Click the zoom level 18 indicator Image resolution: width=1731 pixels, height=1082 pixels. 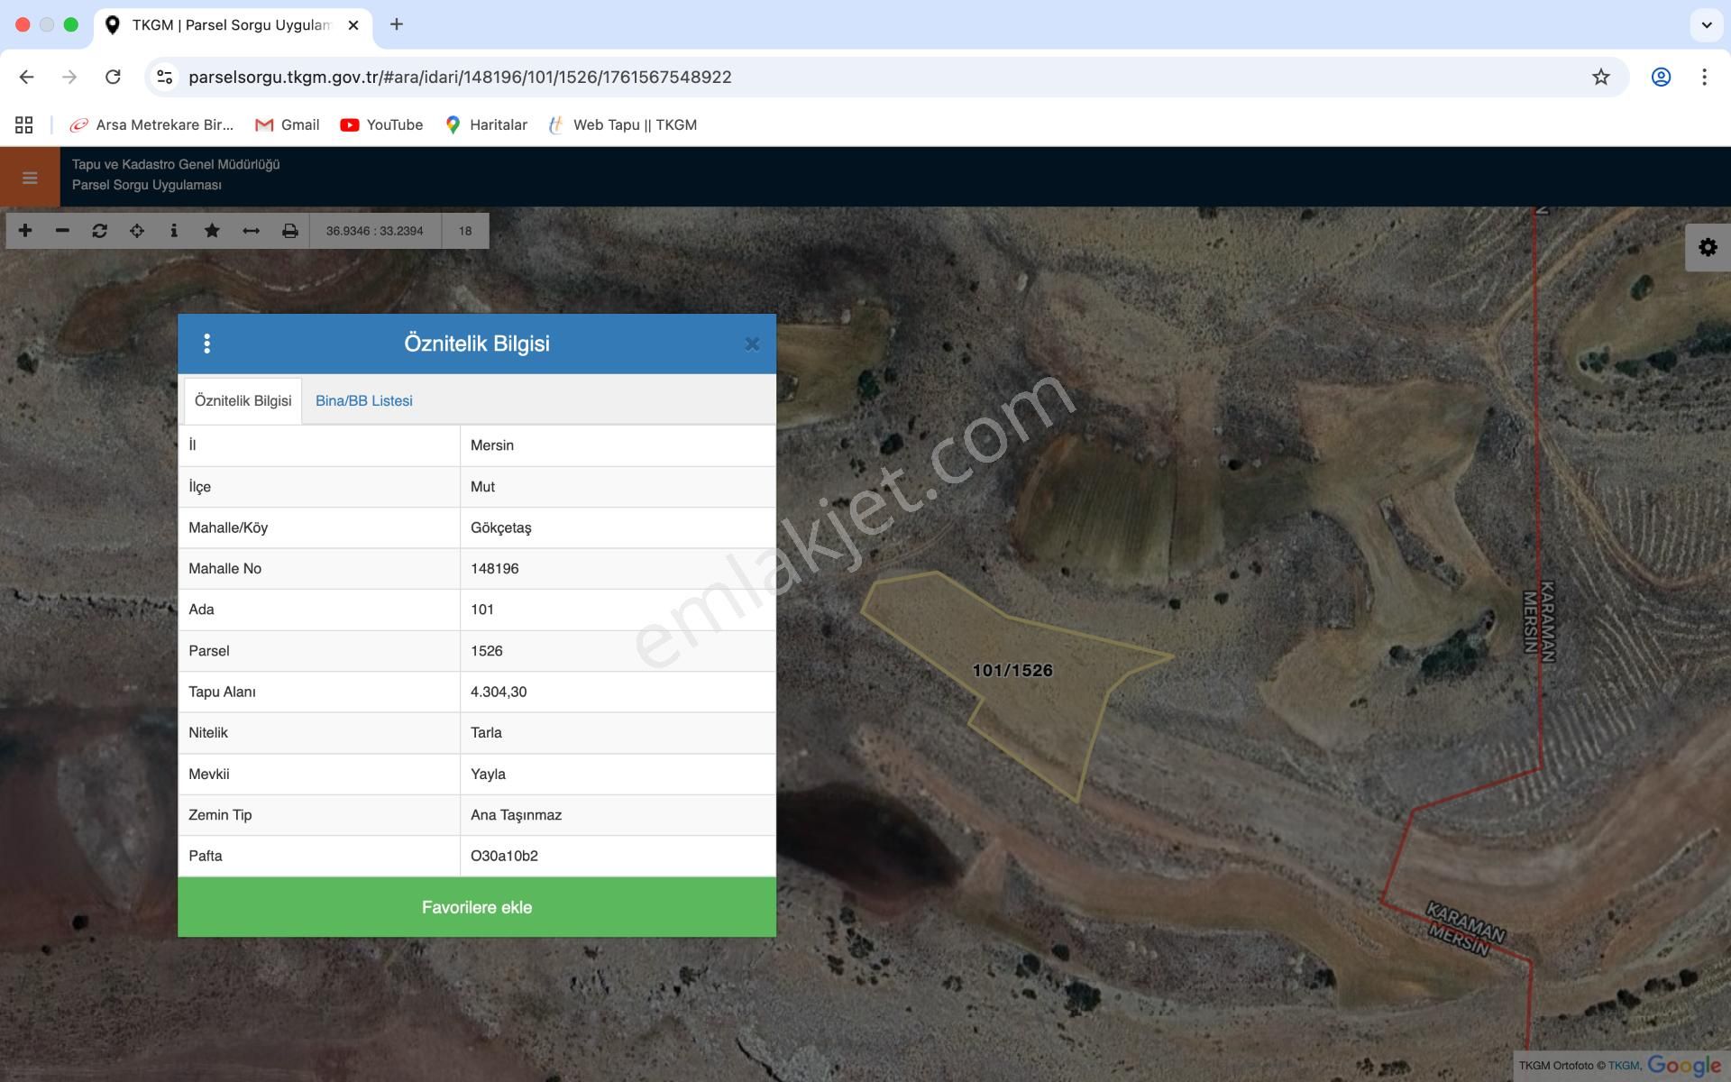464,231
